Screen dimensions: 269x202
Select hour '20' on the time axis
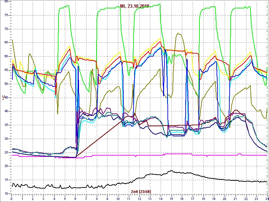225,199
